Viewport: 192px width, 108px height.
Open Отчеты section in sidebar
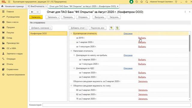tap(10, 64)
